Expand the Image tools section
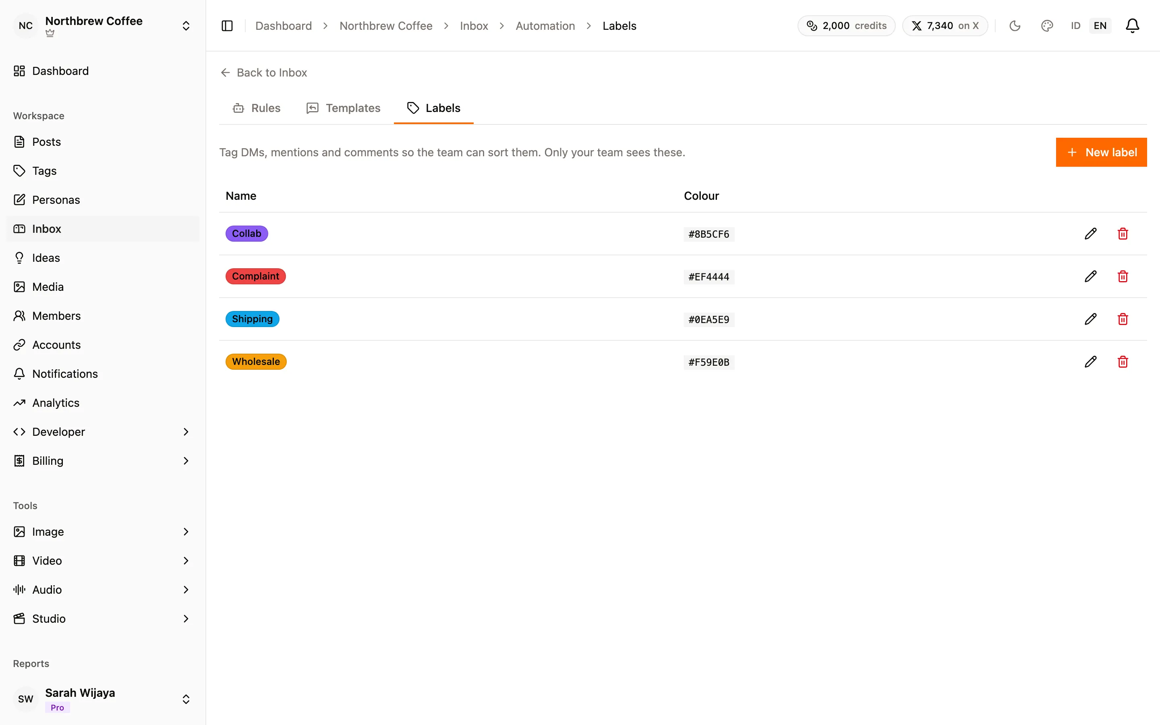 click(x=103, y=532)
